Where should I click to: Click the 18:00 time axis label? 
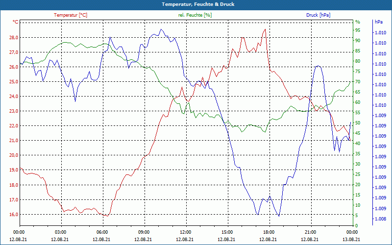tap(268, 232)
